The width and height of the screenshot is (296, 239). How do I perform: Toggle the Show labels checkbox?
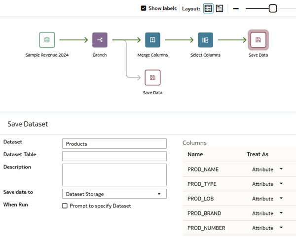click(x=144, y=8)
